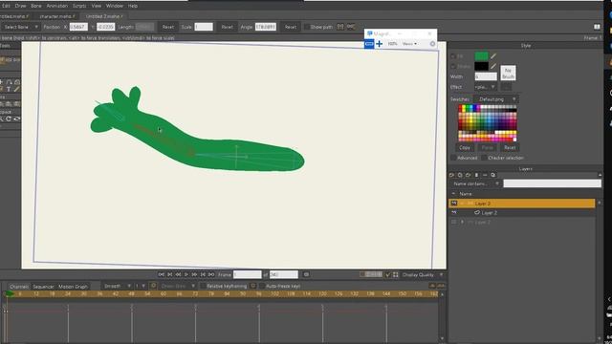612x344 pixels.
Task: Step back one frame
Action: [x=178, y=274]
